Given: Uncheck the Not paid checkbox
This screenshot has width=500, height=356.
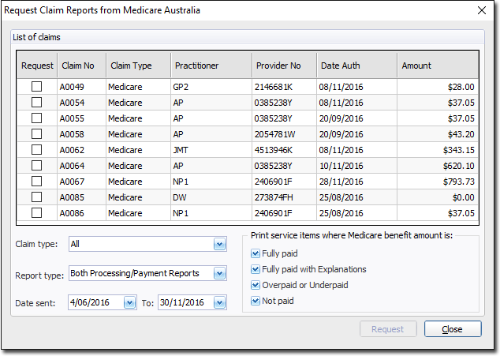Looking at the screenshot, I should pyautogui.click(x=255, y=301).
